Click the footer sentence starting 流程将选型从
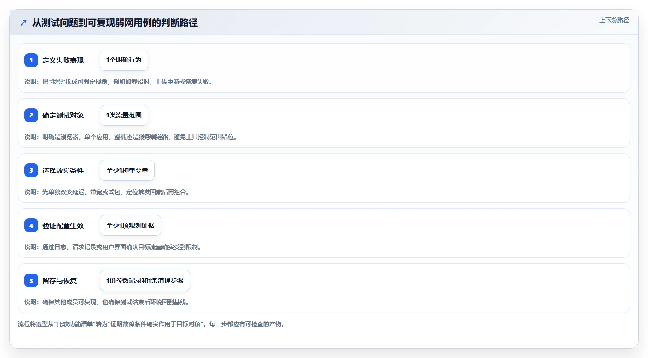Image resolution: width=648 pixels, height=358 pixels. pos(151,324)
